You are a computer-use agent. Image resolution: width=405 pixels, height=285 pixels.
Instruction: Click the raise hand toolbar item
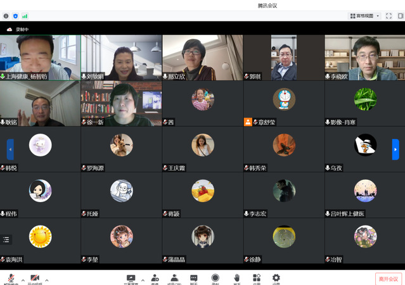236,278
